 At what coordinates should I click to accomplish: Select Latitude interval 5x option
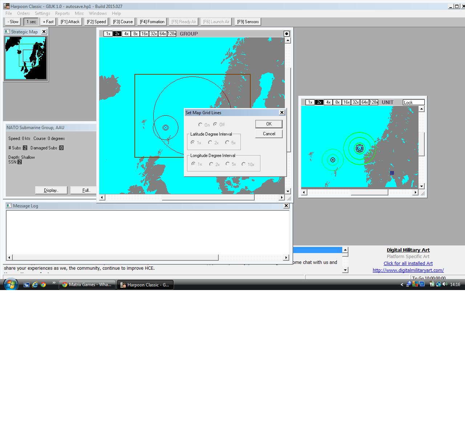click(227, 142)
